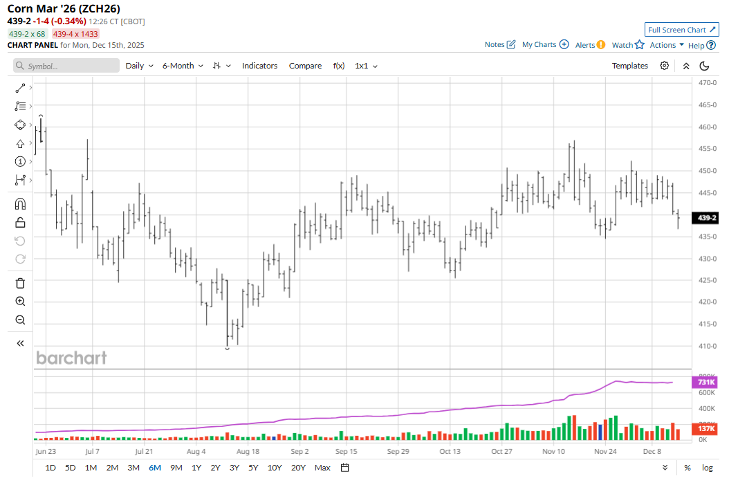Open the custom date range calendar

tap(345, 468)
